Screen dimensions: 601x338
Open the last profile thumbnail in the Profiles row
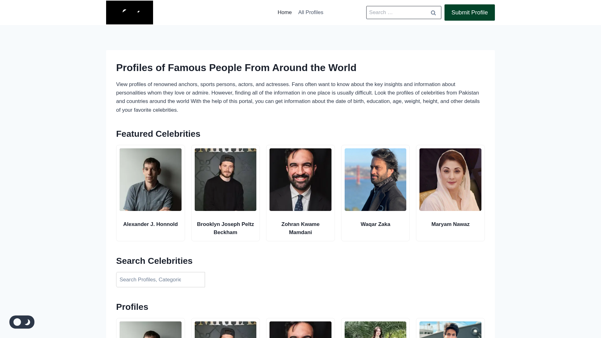(x=450, y=330)
